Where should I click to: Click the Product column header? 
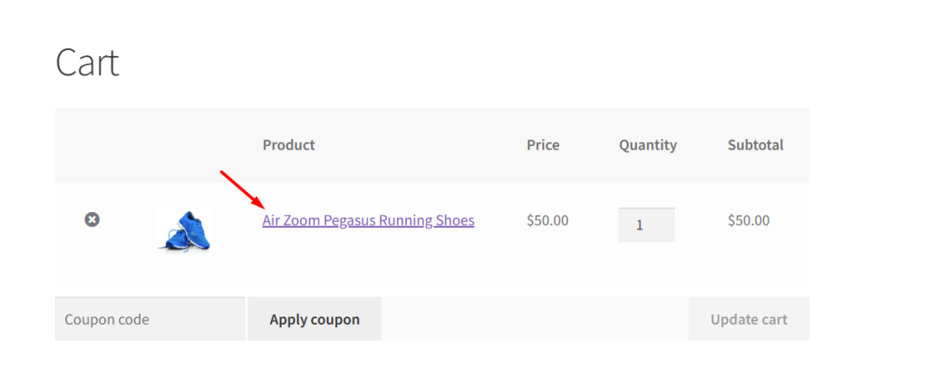[x=288, y=145]
